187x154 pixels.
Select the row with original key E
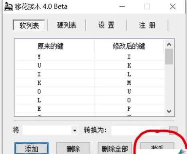(x=89, y=109)
